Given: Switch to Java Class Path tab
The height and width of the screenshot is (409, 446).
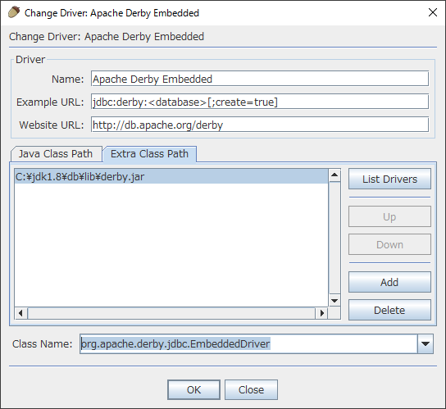Looking at the screenshot, I should coord(56,154).
